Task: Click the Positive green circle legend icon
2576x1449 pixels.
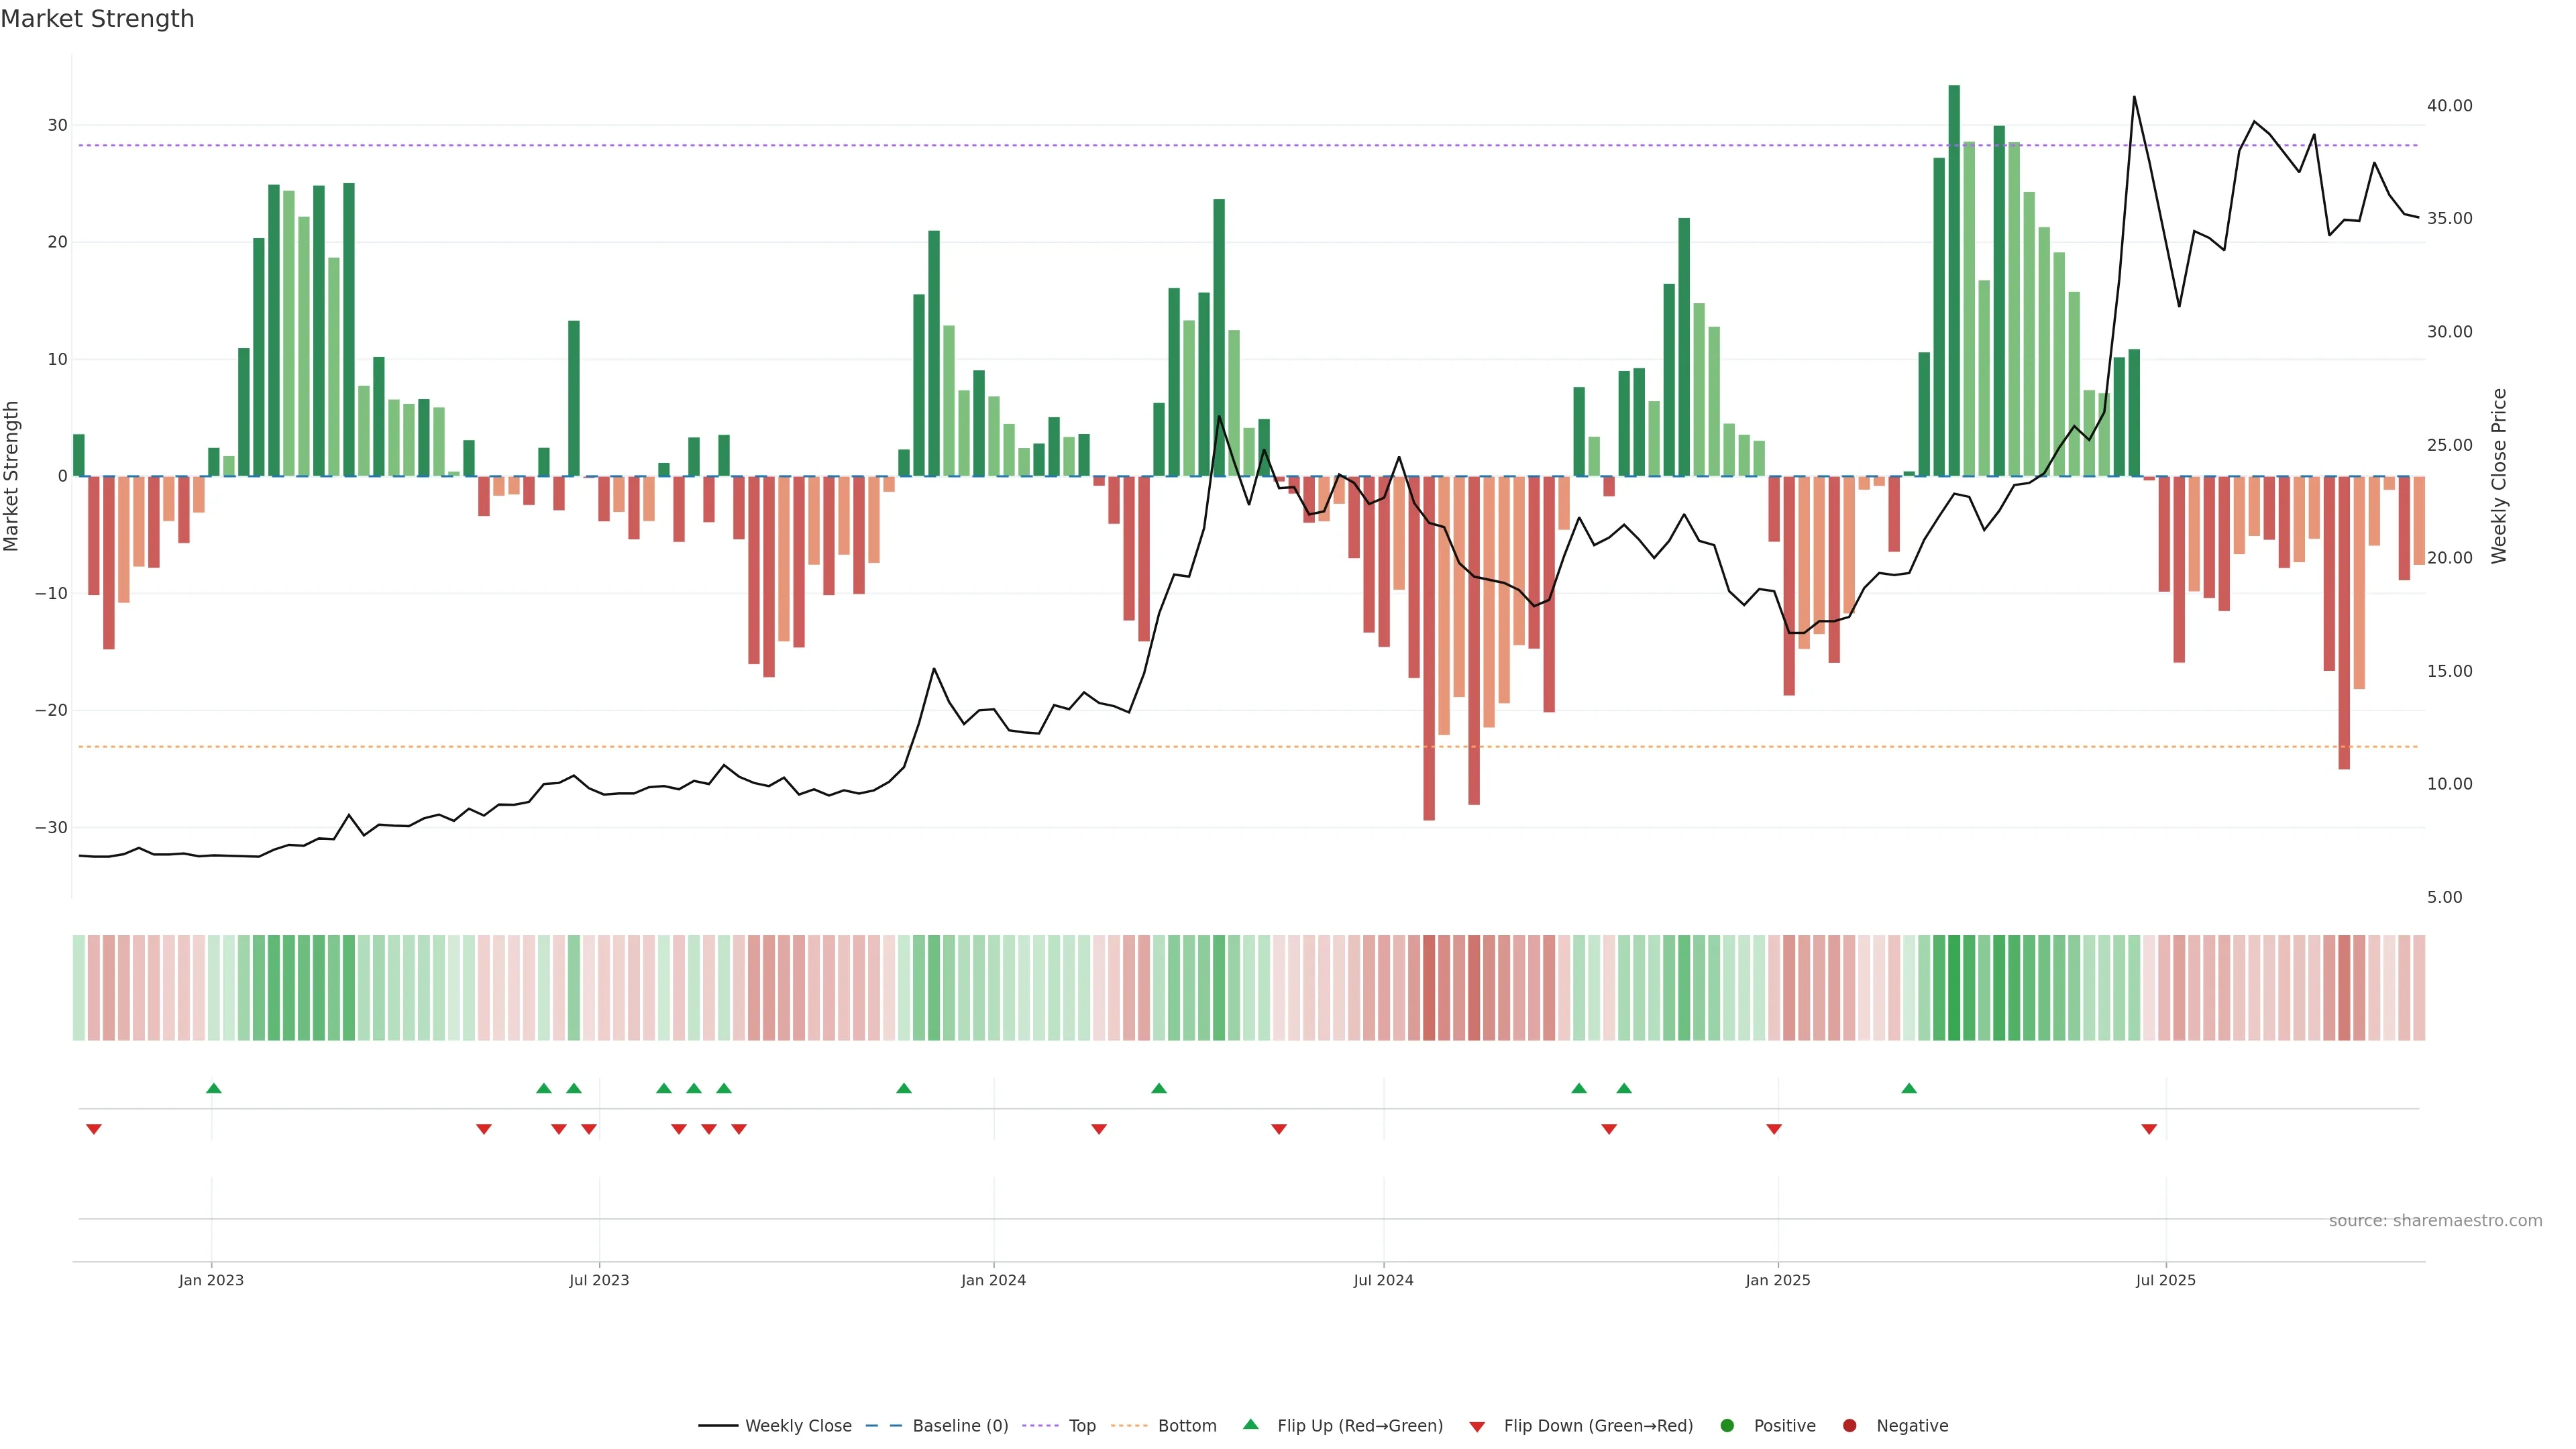Action: (x=1727, y=1426)
